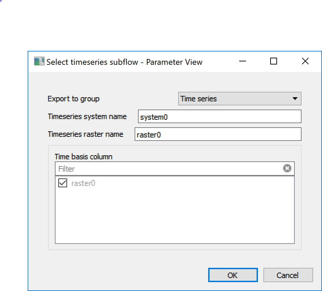Confirm with the OK button
The width and height of the screenshot is (322, 291).
(x=233, y=275)
